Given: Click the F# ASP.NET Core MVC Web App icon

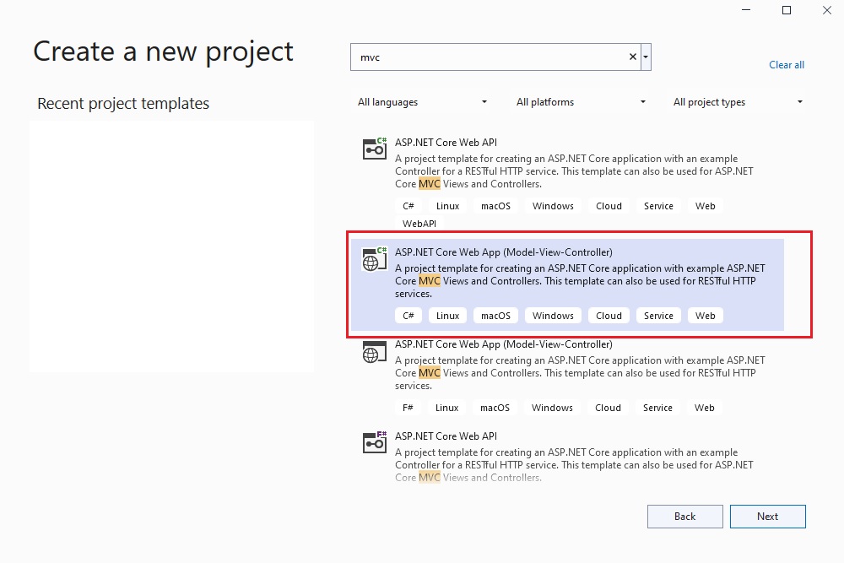Looking at the screenshot, I should coord(375,352).
